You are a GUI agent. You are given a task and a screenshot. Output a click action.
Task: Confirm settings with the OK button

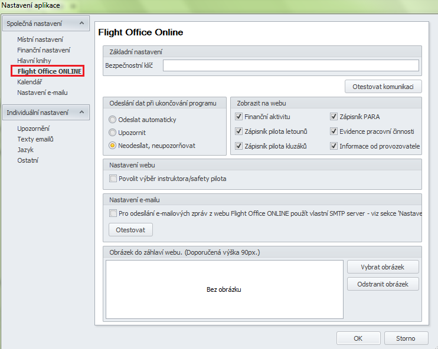pos(358,338)
